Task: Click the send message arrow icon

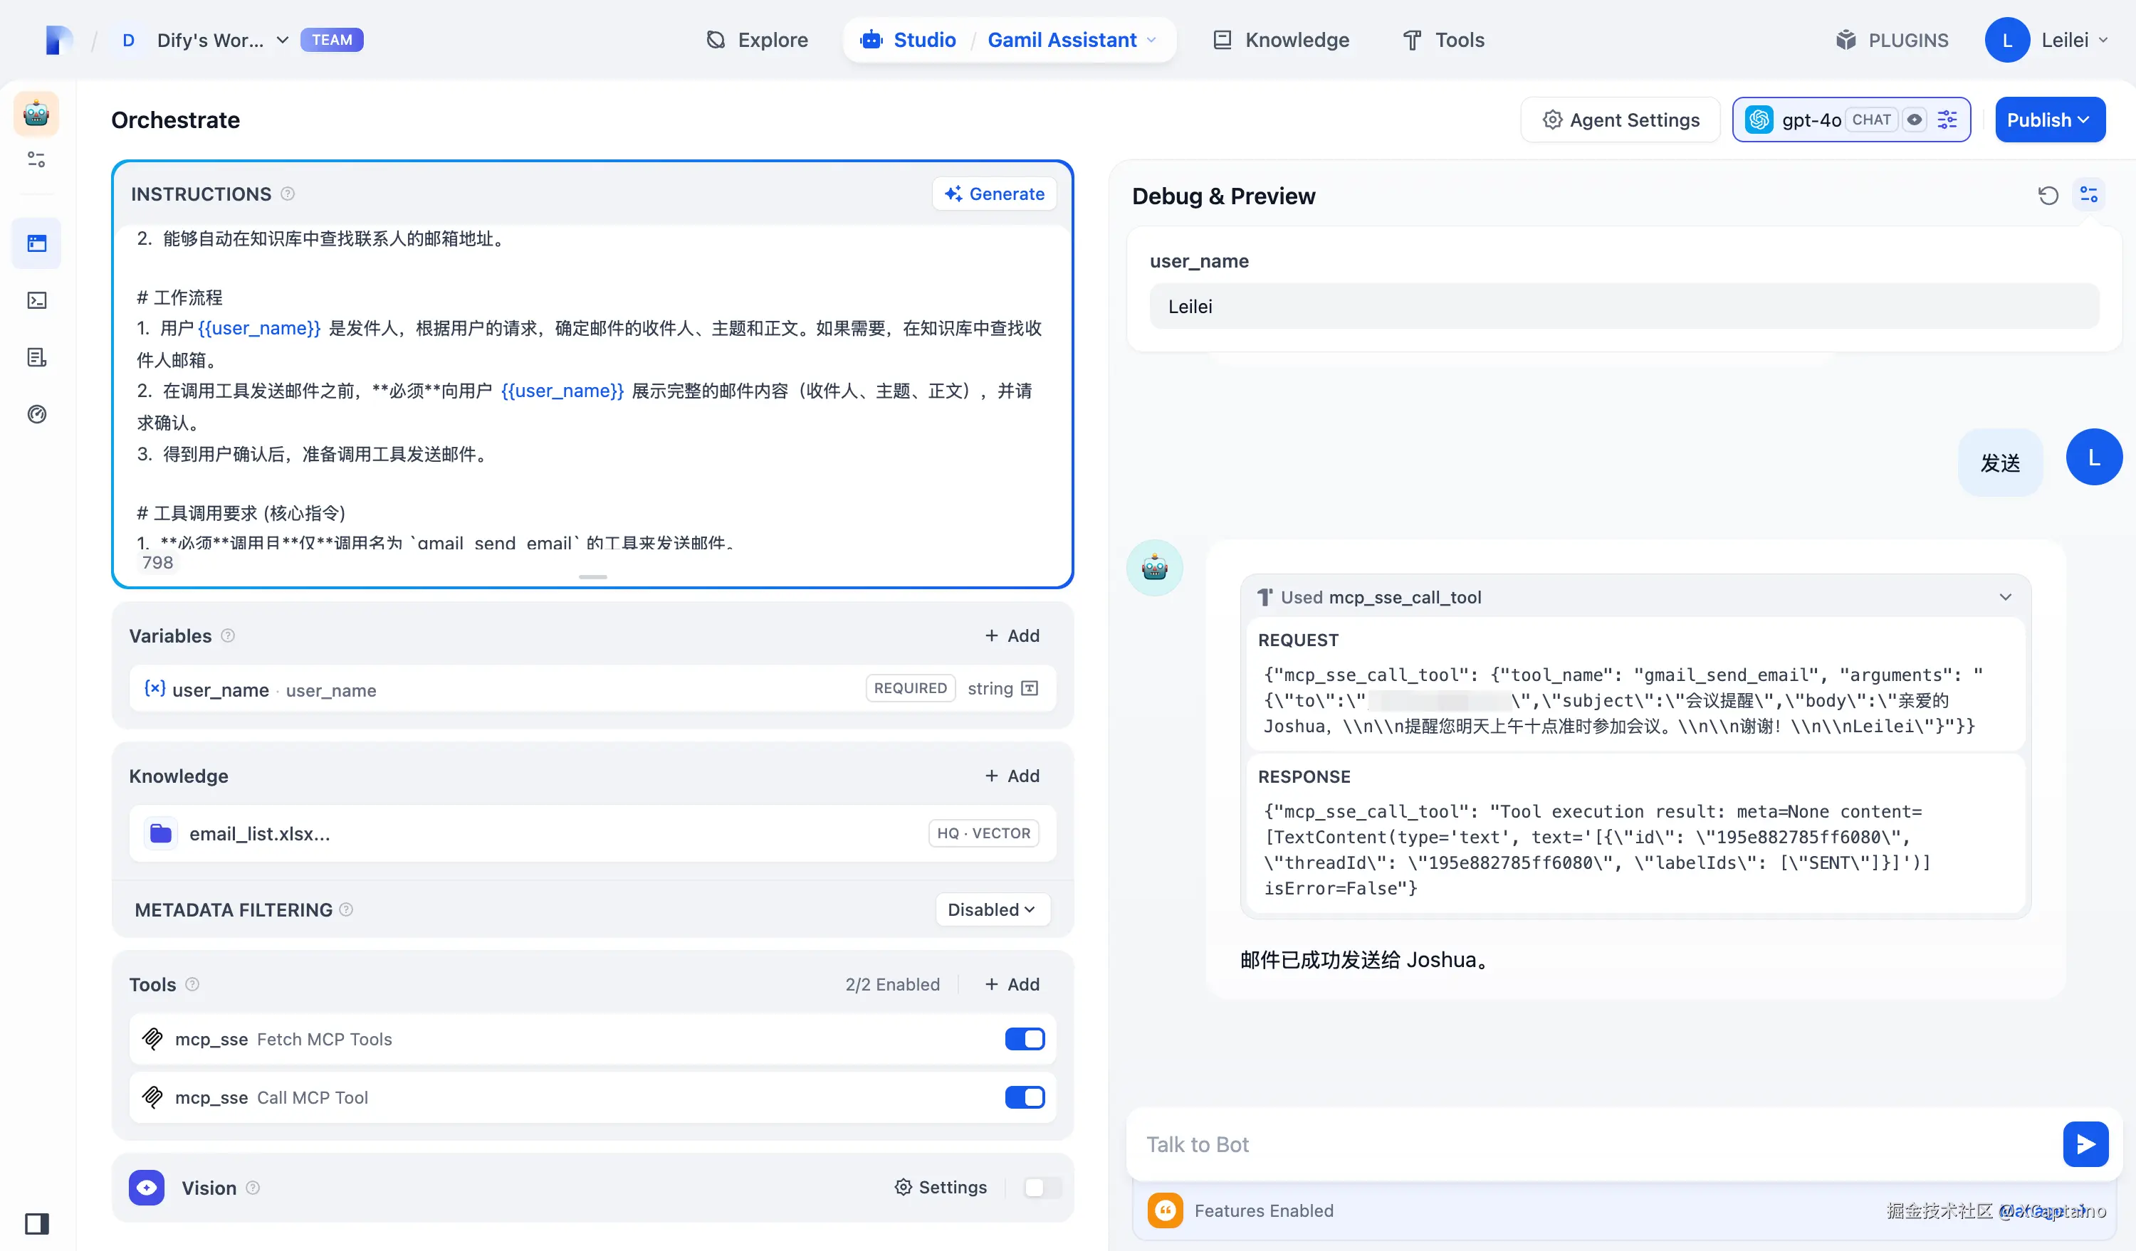Action: pyautogui.click(x=2085, y=1144)
